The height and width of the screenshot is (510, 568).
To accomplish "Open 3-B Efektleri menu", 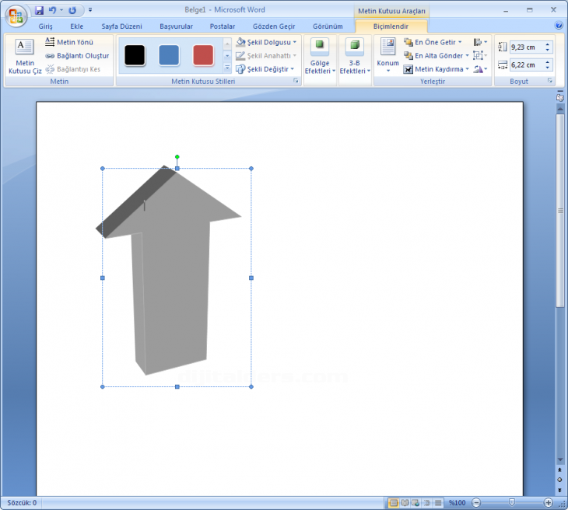I will (x=355, y=56).
